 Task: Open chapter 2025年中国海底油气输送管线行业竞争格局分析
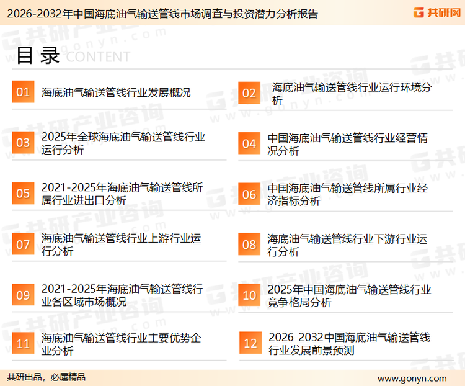pos(349,295)
